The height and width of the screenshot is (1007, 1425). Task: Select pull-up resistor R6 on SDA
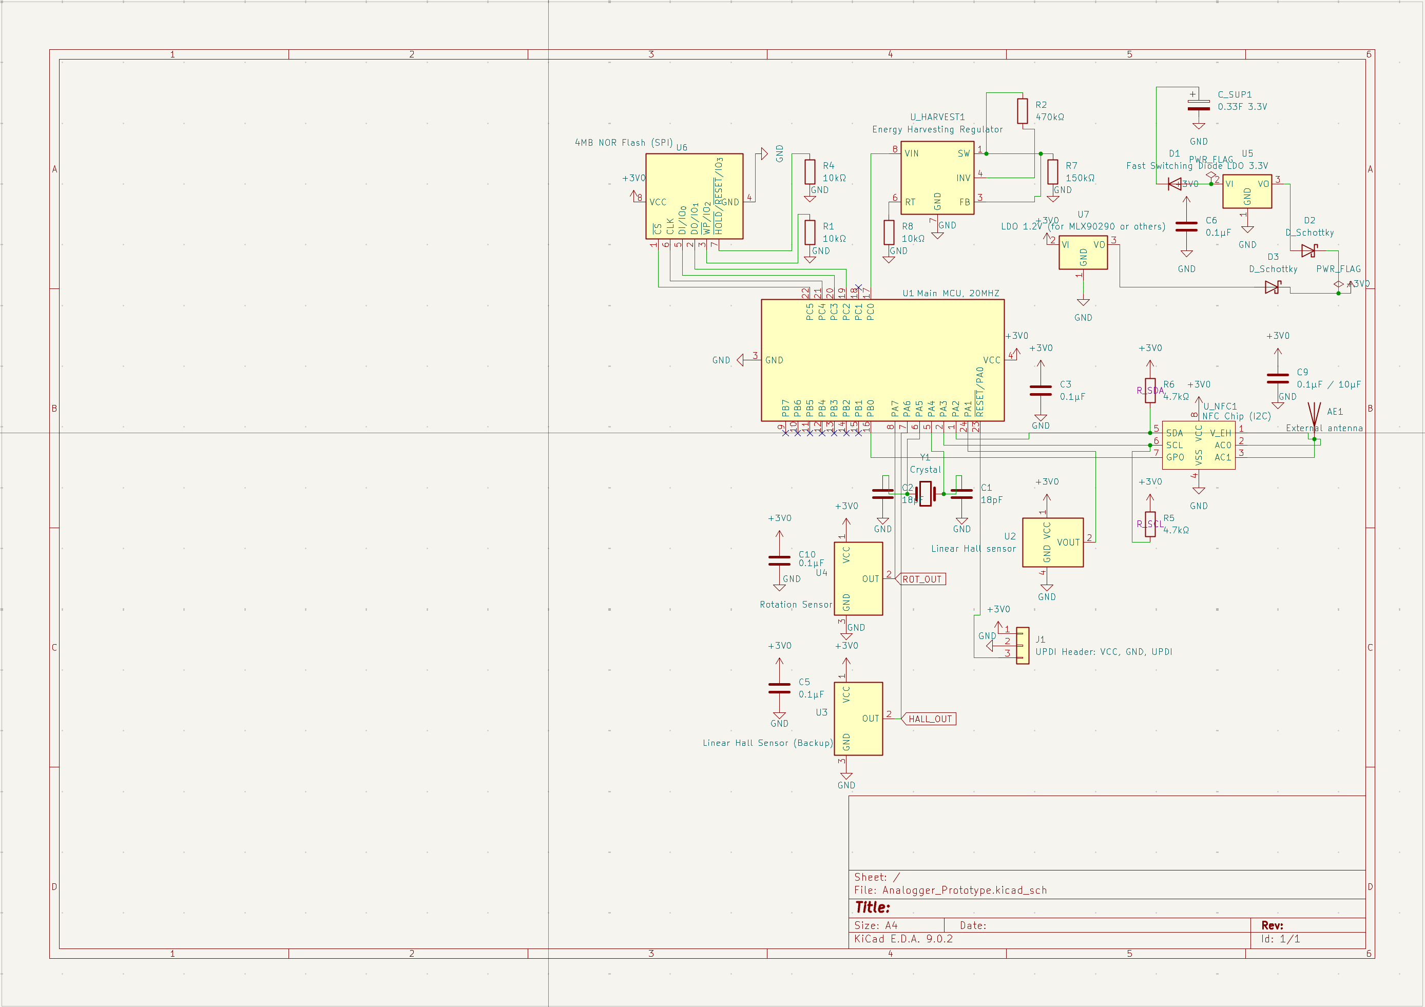tap(1150, 391)
